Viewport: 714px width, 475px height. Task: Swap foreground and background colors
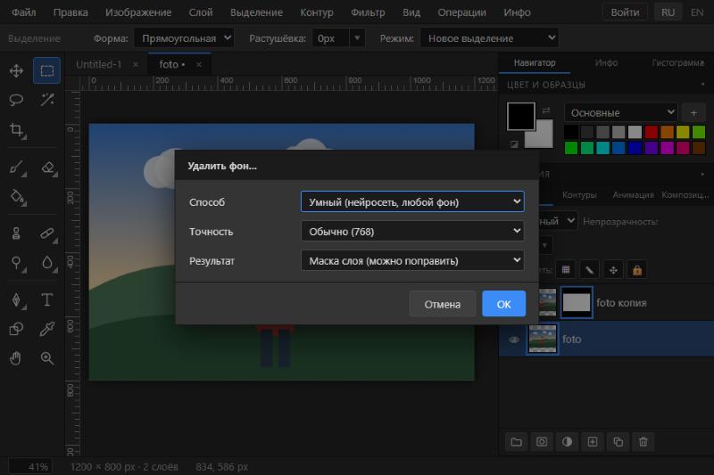pyautogui.click(x=546, y=111)
